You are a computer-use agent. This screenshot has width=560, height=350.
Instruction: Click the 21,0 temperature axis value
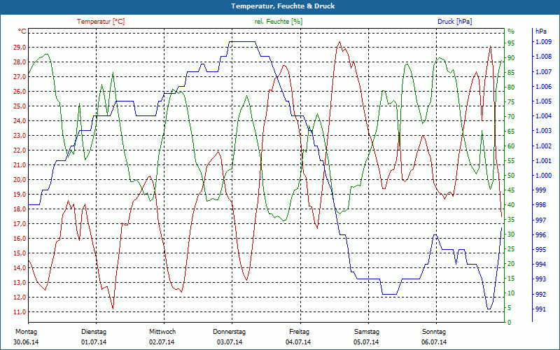20,165
